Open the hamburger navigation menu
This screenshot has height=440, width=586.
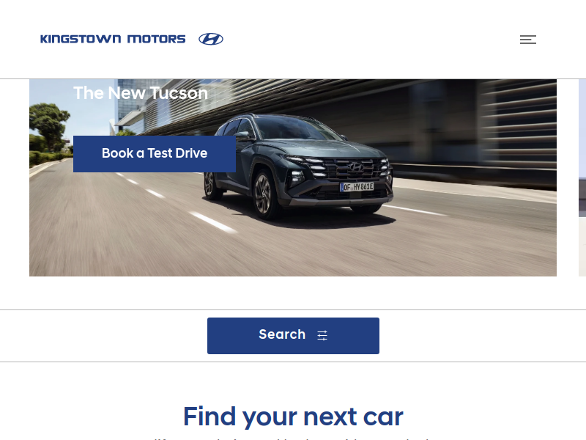[527, 40]
